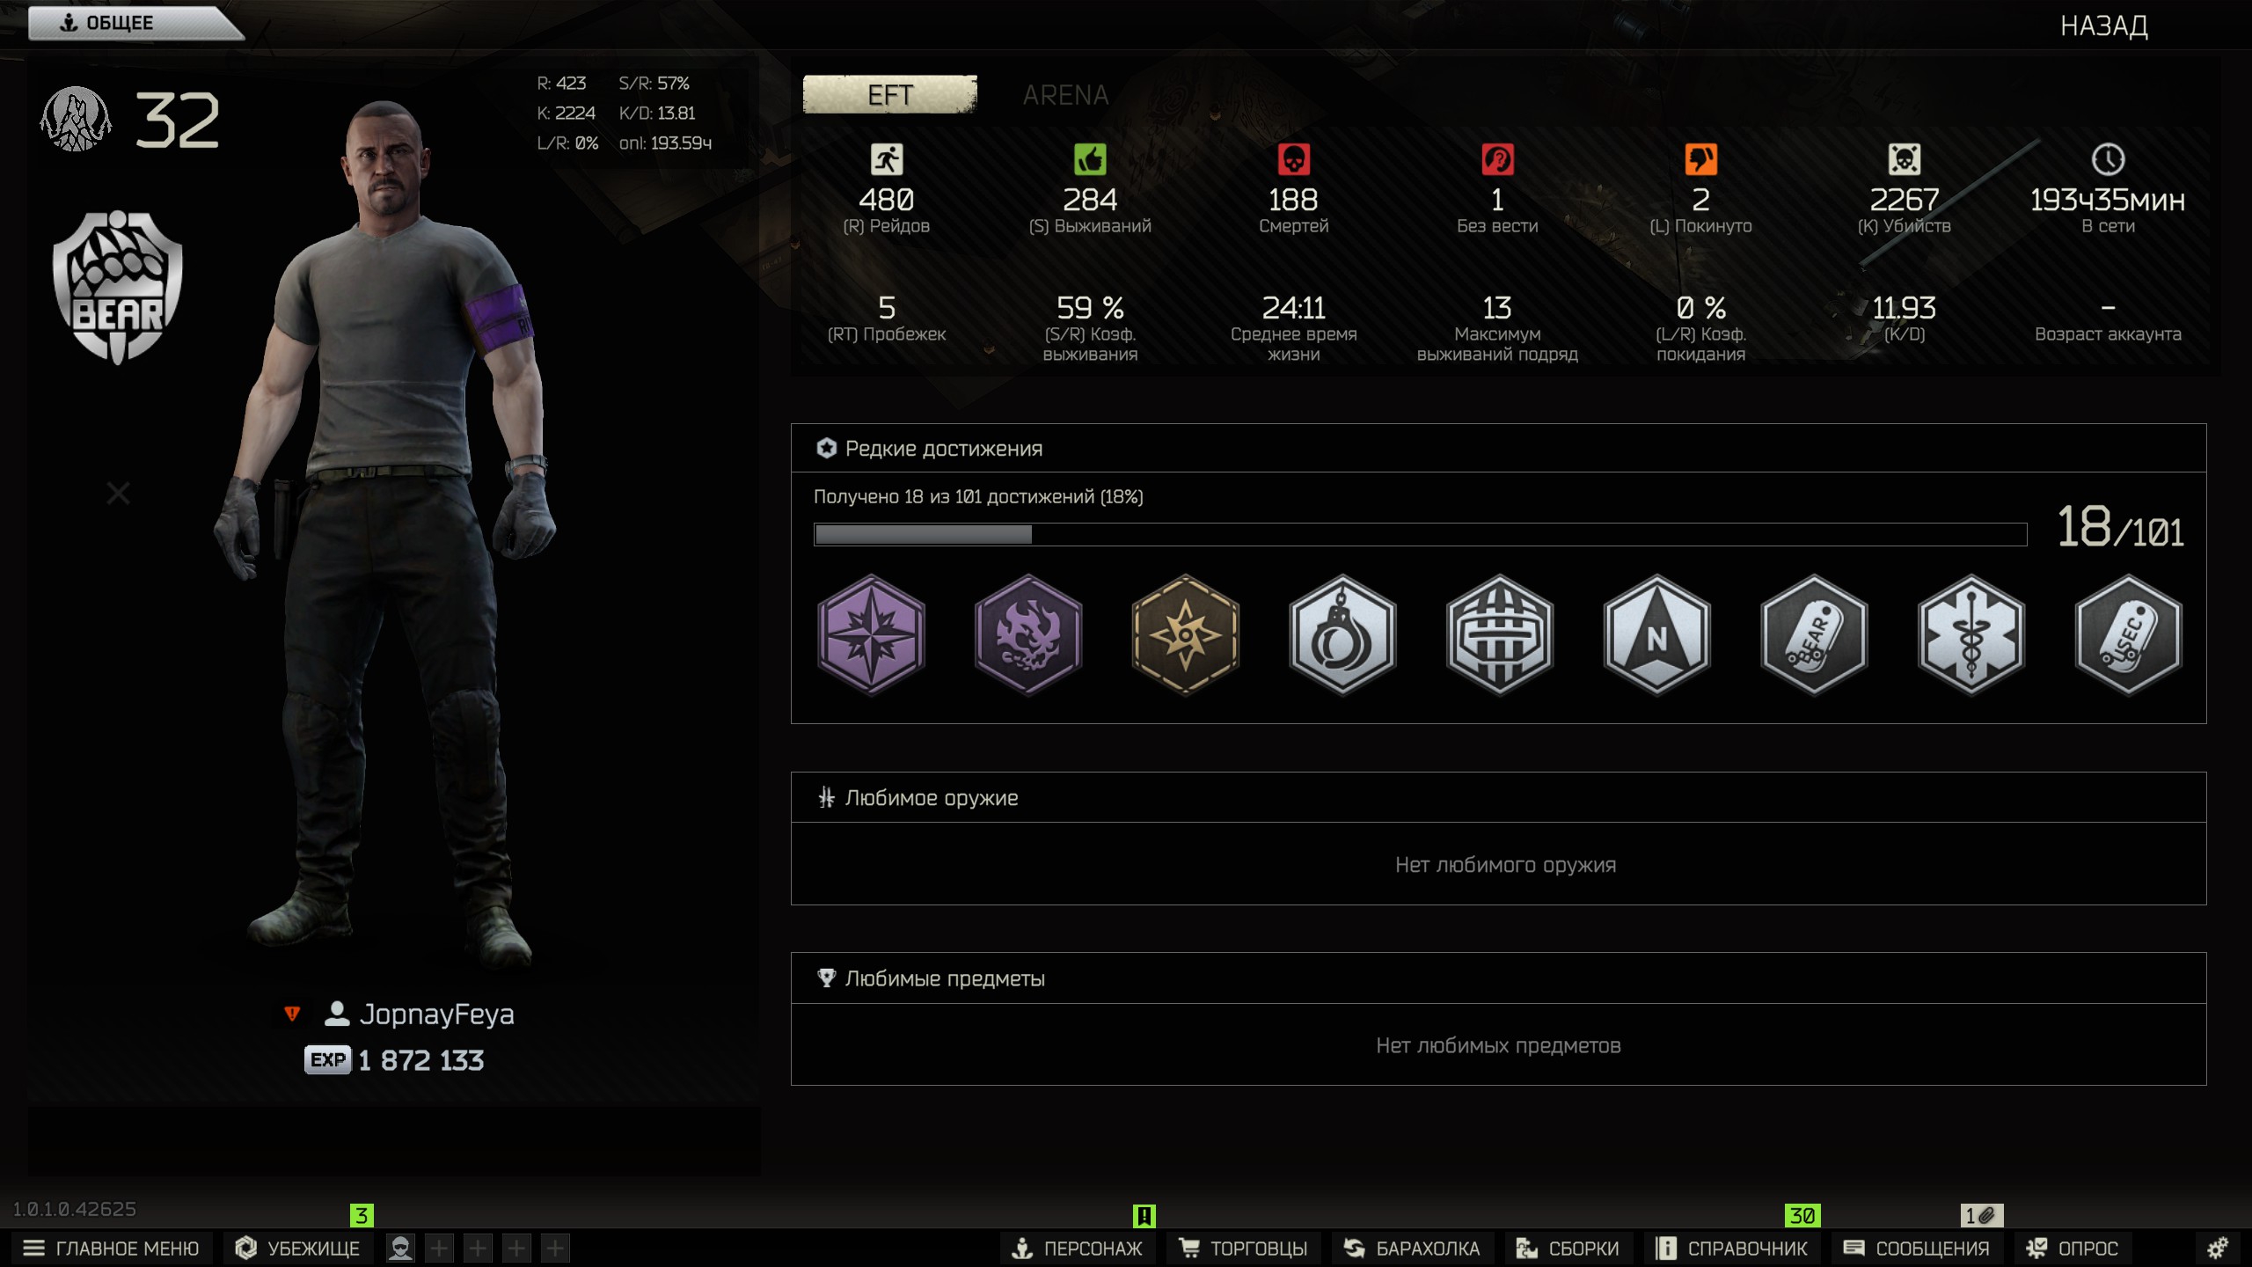Screen dimensions: 2252x1267
Task: Click the first empty plus slot
Action: [439, 1248]
